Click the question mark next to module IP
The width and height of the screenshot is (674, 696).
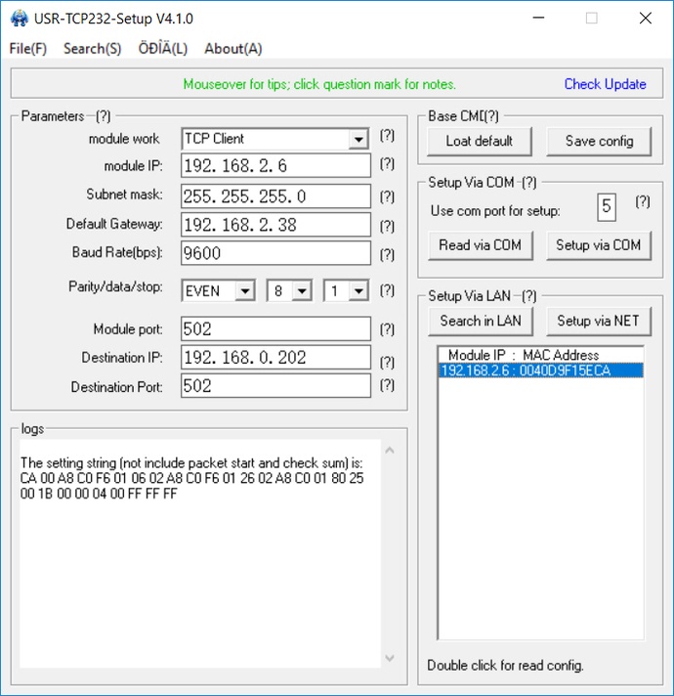pyautogui.click(x=387, y=164)
